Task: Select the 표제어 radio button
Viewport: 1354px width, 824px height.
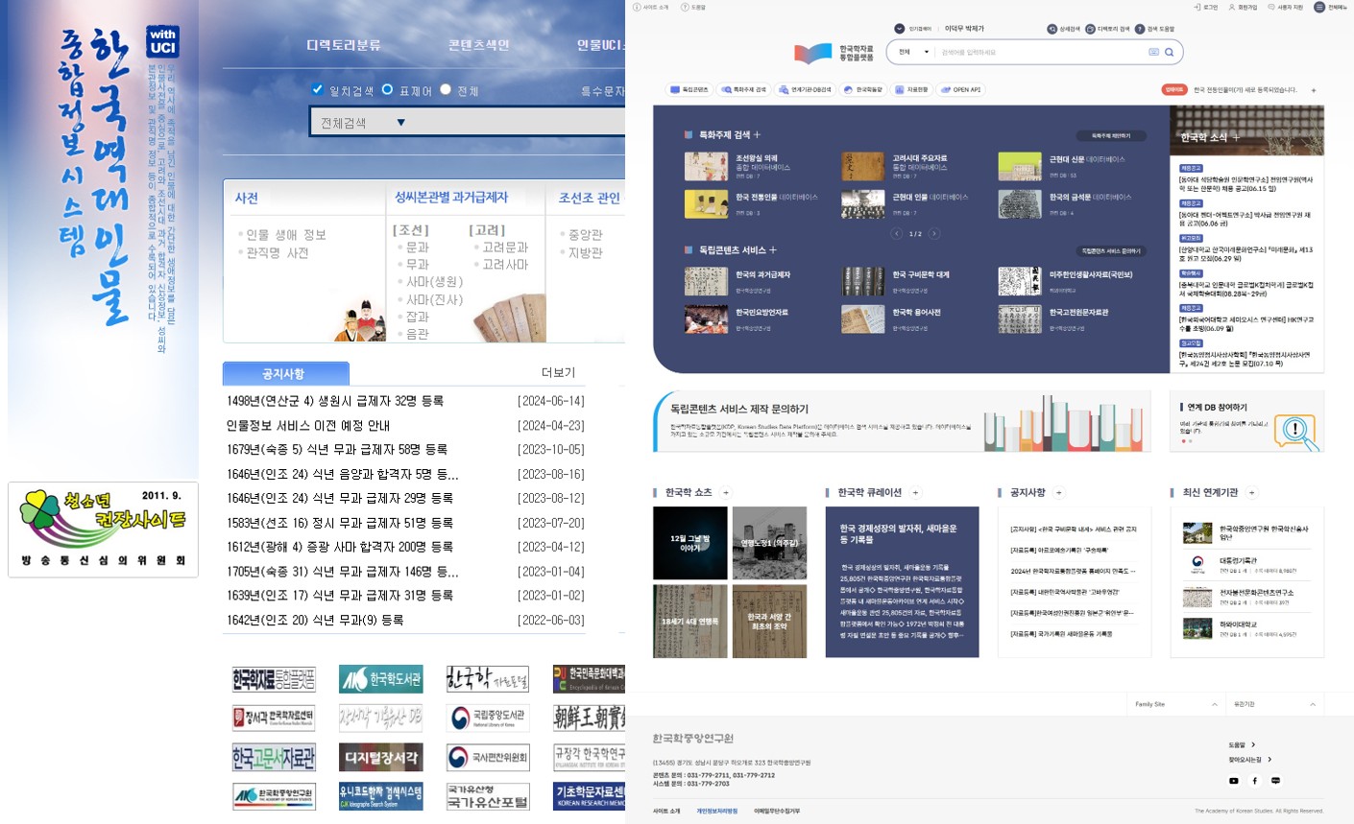Action: (387, 89)
